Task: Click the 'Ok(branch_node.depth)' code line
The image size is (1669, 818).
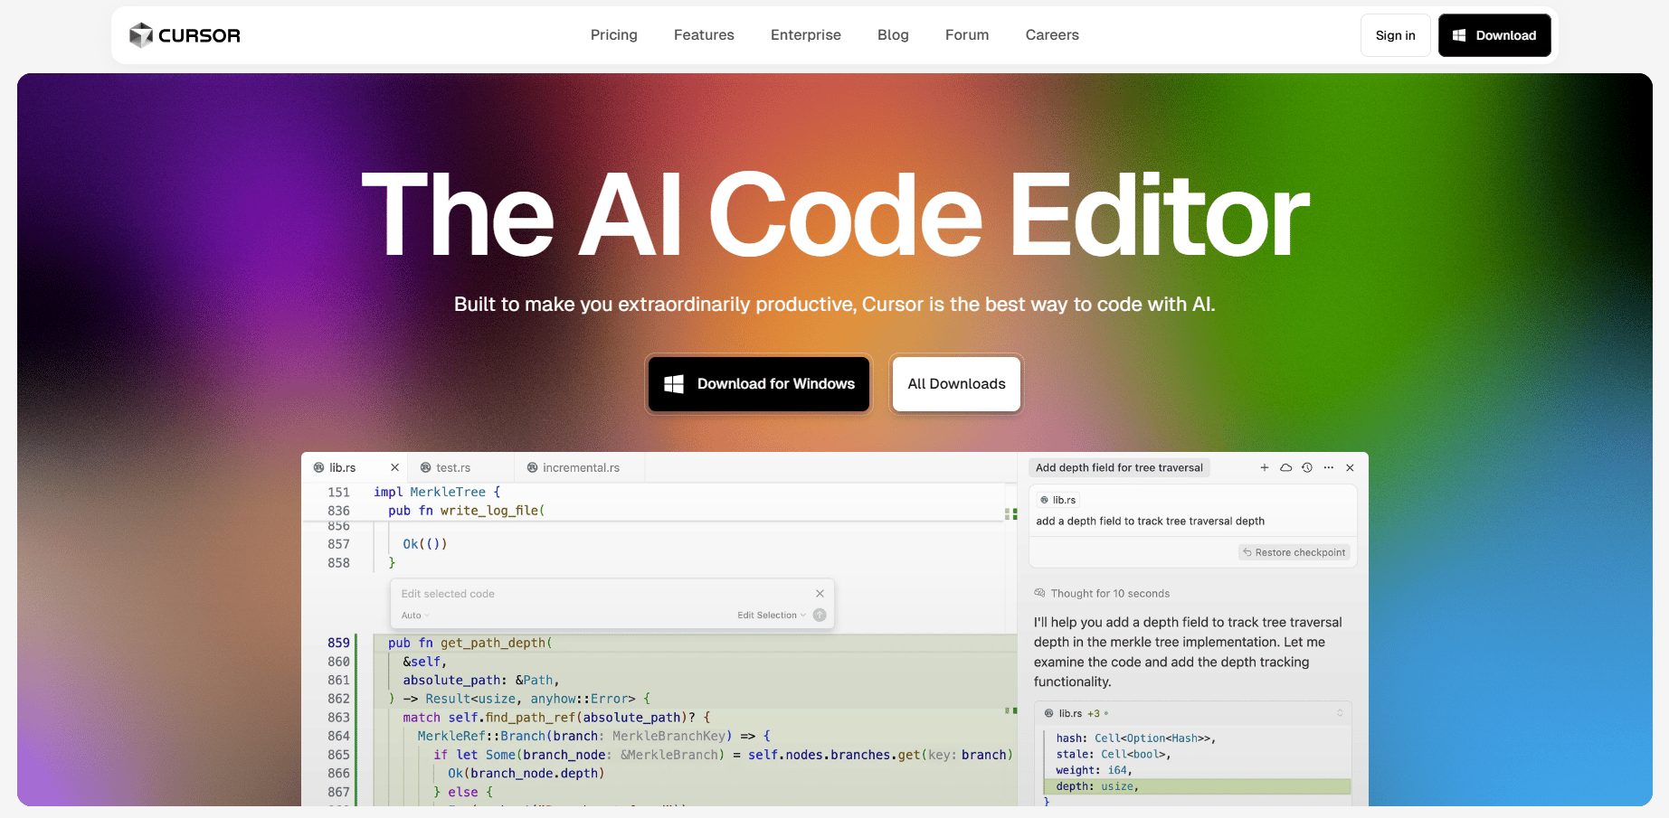Action: click(526, 774)
